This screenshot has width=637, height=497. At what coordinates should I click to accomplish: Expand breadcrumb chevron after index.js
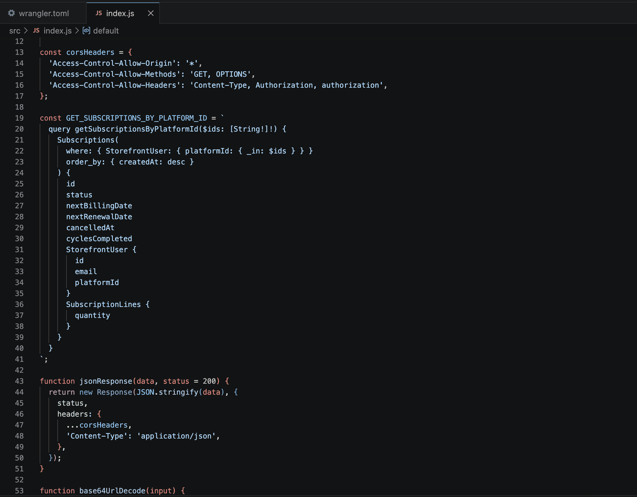pos(77,30)
